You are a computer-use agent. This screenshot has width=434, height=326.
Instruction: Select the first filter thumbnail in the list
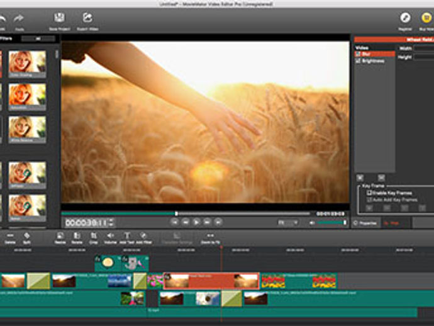point(27,64)
